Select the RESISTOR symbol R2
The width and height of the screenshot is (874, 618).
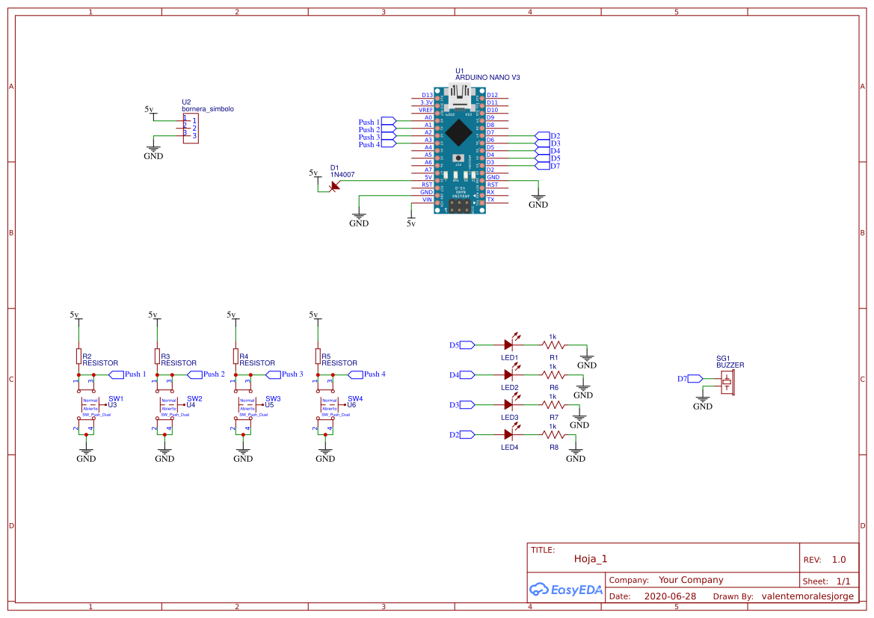tap(79, 356)
